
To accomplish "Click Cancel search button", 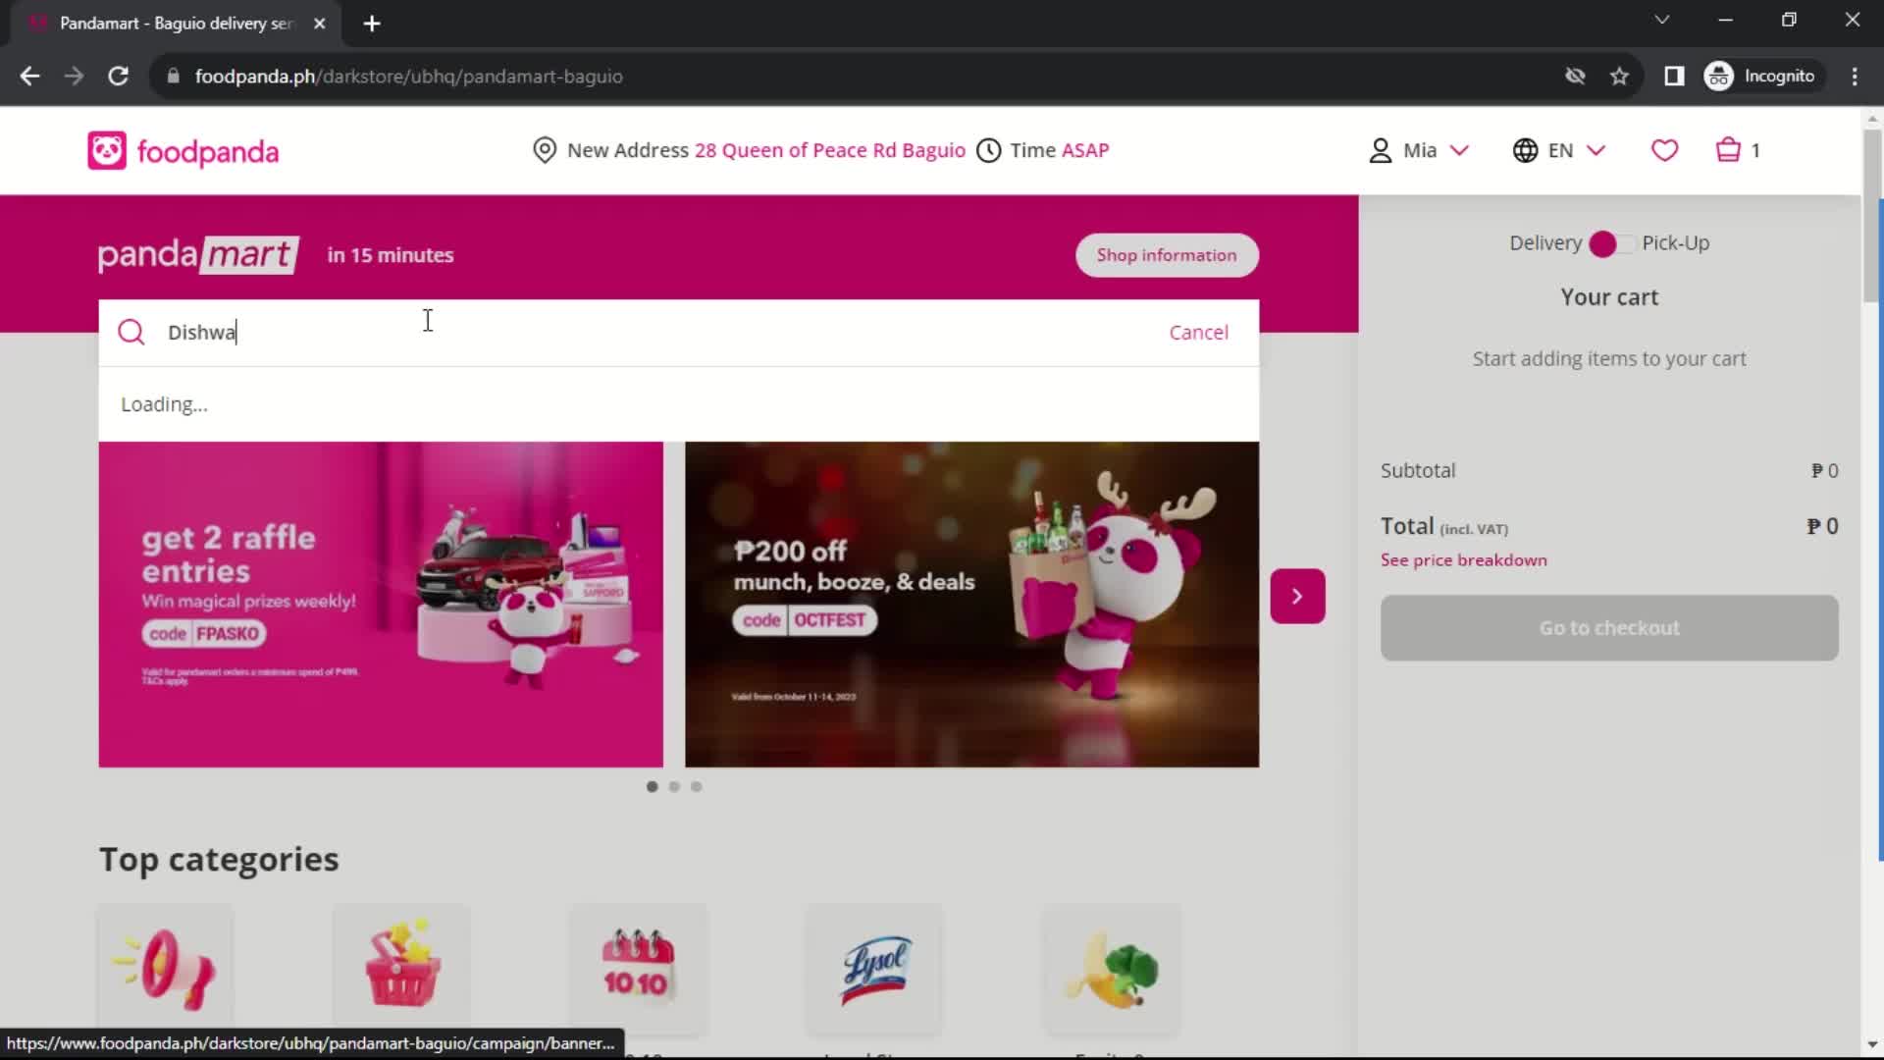I will [x=1198, y=333].
